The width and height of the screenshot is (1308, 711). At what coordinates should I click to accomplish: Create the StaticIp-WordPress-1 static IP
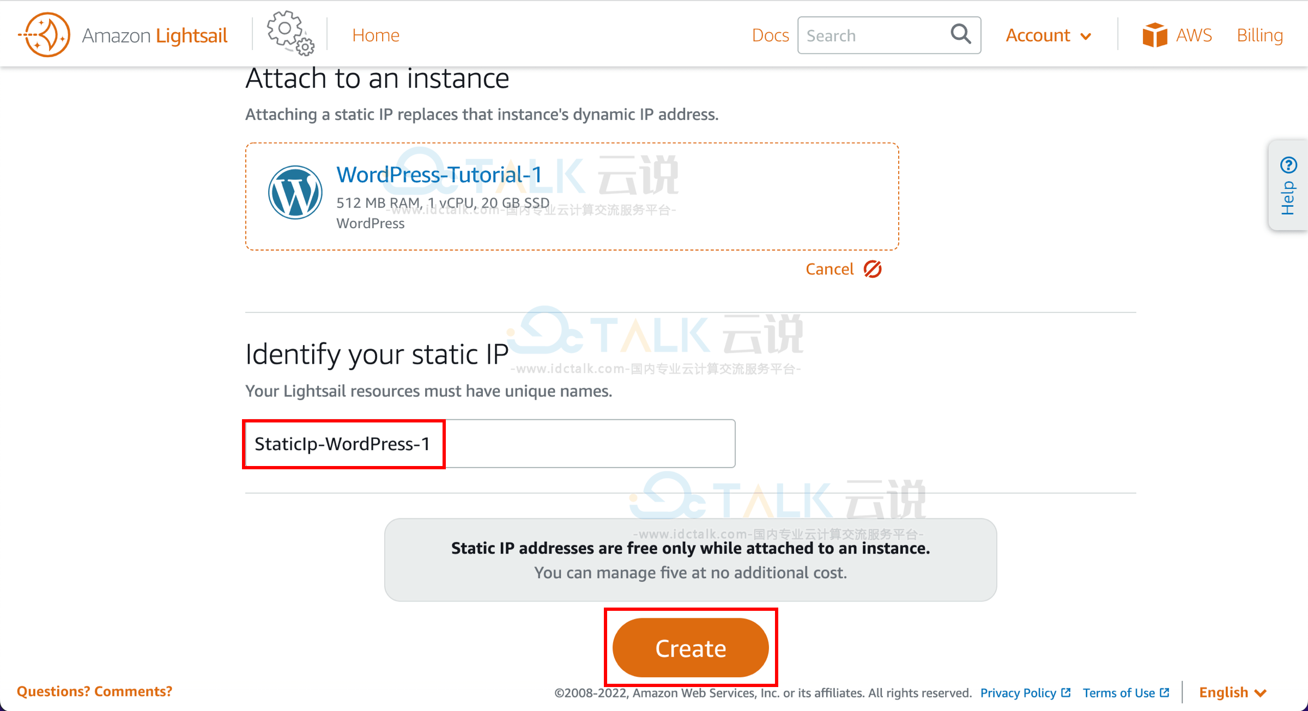click(x=692, y=649)
